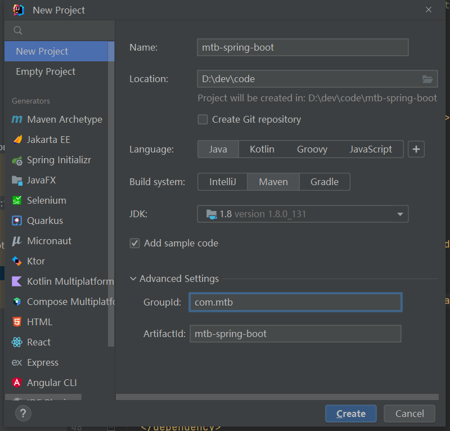Uncheck Add sample code checkbox
Viewport: 450px width, 431px height.
pos(134,243)
